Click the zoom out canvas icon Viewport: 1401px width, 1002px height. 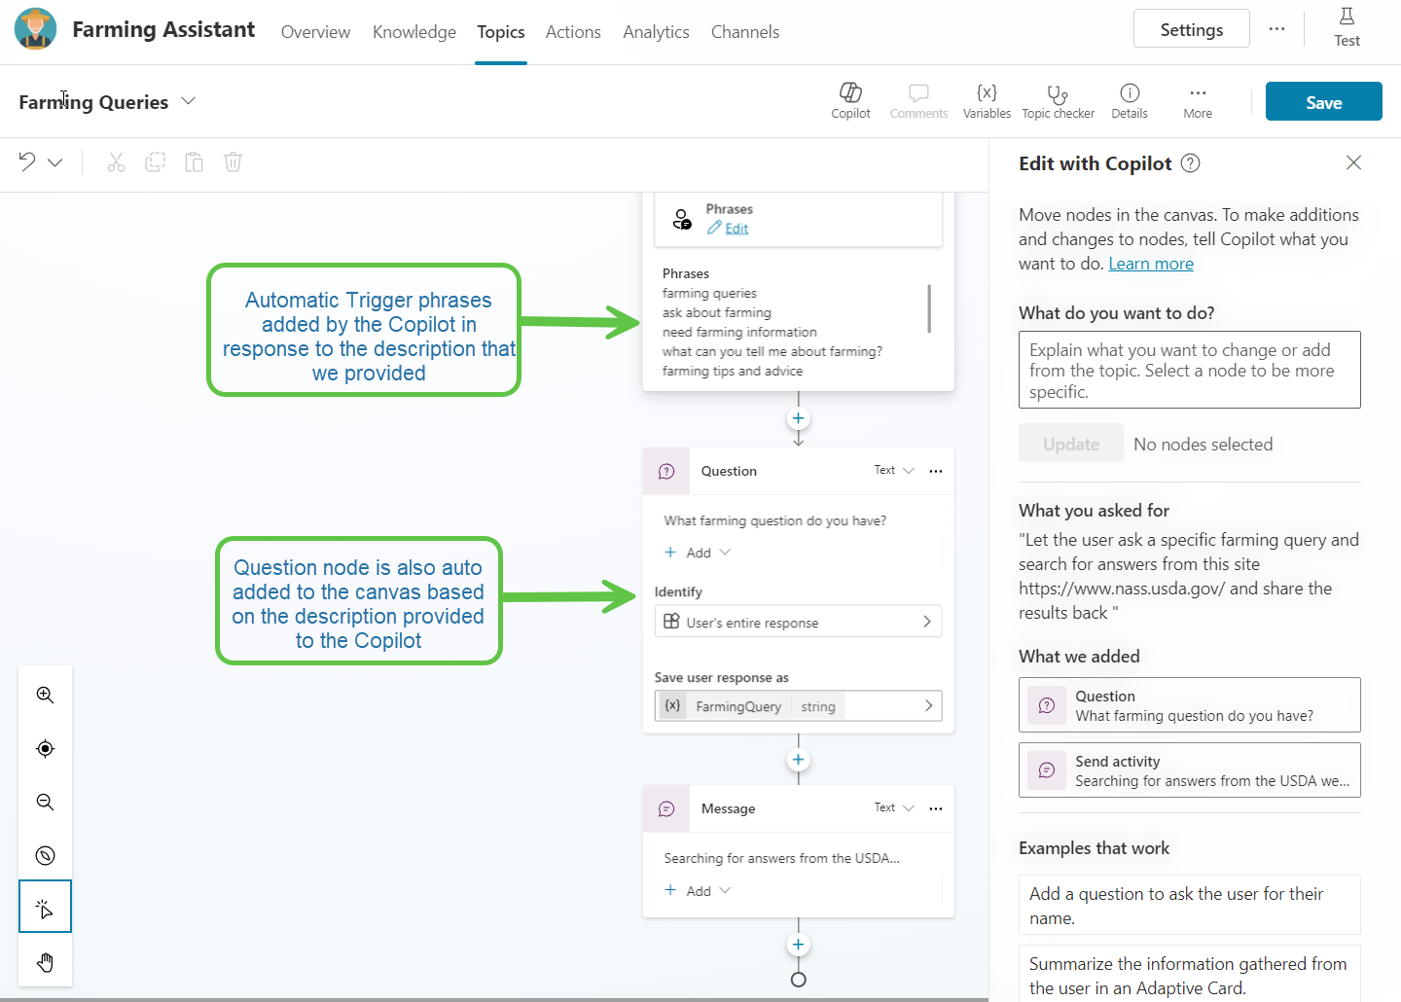(x=45, y=802)
